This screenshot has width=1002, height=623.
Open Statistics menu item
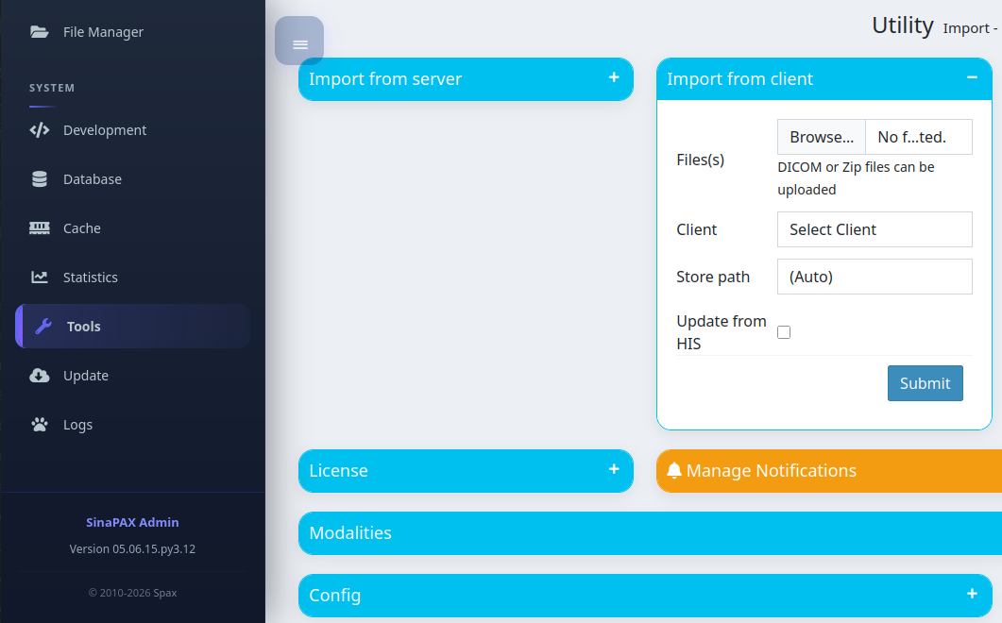click(133, 278)
